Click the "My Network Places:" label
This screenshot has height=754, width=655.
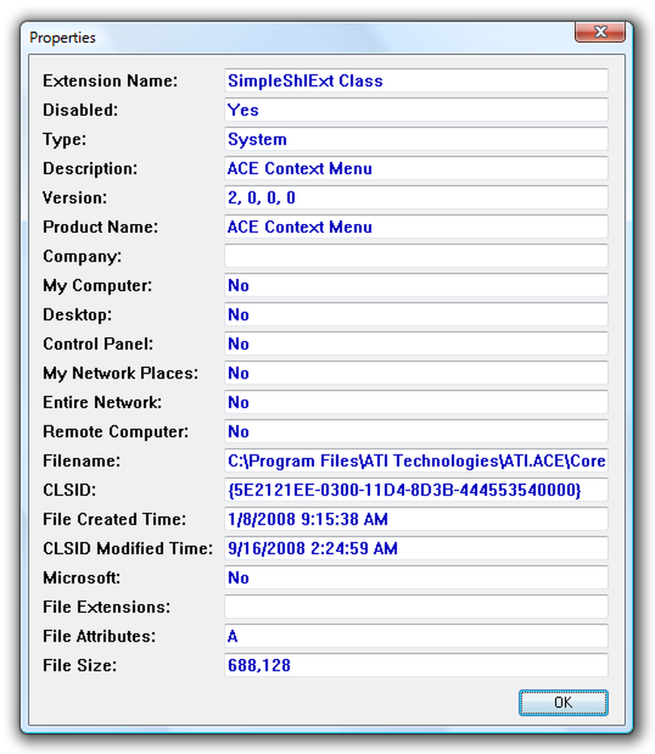[121, 373]
